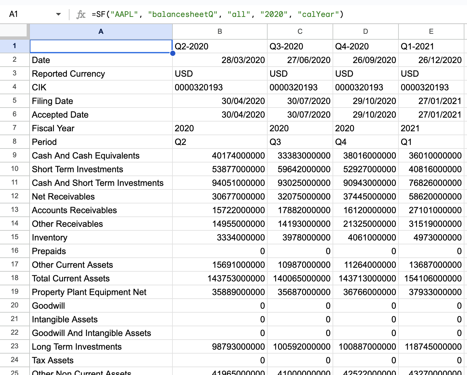Click value 21325000000

(366, 224)
